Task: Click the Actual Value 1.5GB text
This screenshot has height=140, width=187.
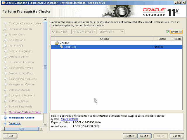Action: point(75,126)
